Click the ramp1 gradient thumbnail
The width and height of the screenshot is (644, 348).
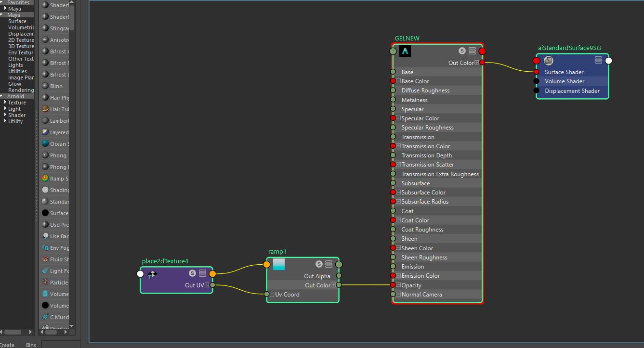278,264
